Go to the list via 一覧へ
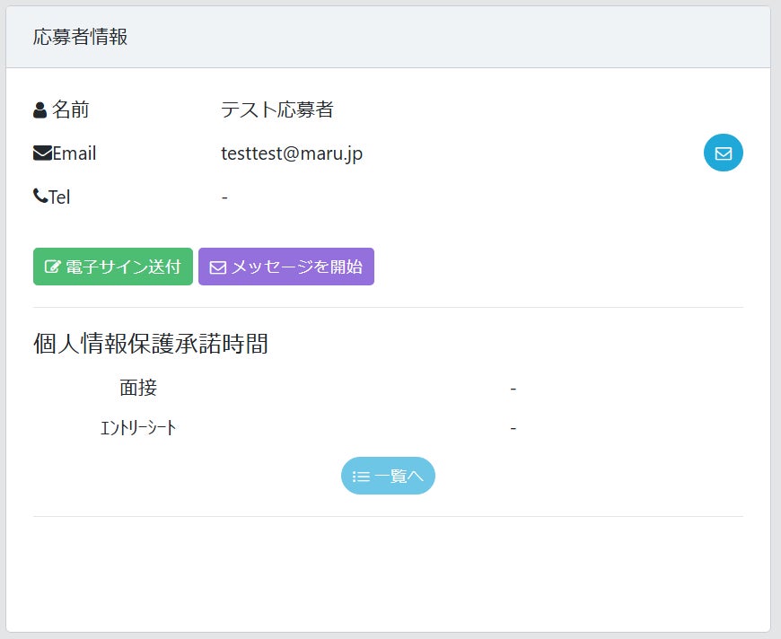The image size is (781, 639). 388,476
